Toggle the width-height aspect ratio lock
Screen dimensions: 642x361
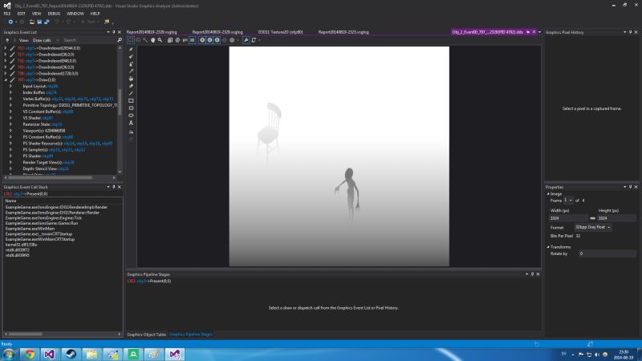tap(592, 218)
